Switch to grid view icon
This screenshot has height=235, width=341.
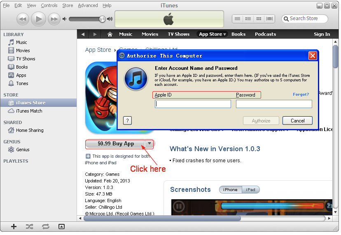tap(259, 19)
